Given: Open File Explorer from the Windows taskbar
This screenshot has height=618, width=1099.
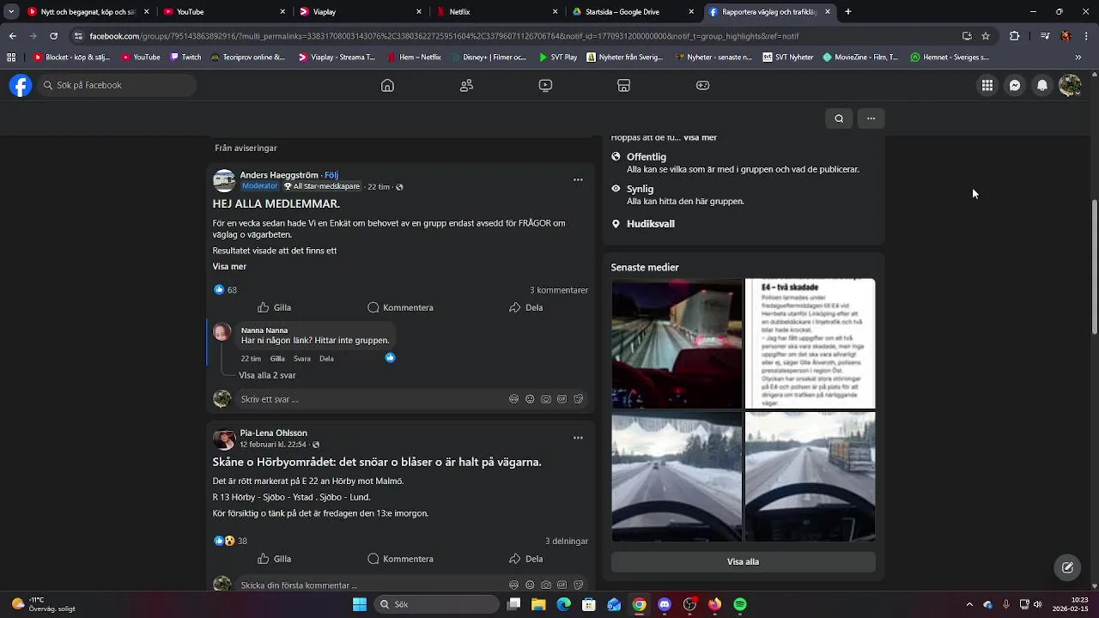Looking at the screenshot, I should click(x=538, y=604).
